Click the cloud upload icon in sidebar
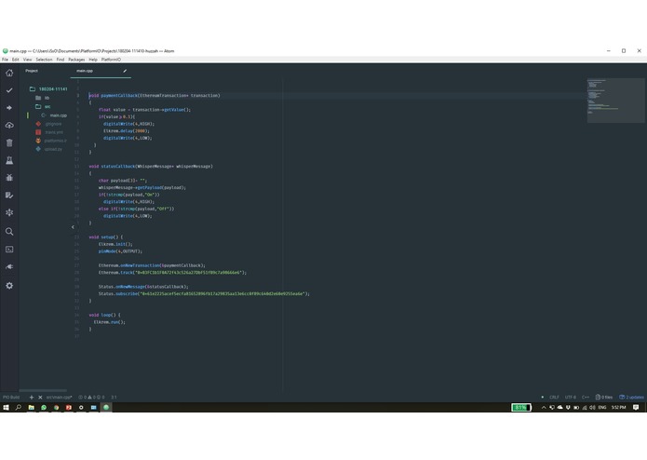The width and height of the screenshot is (647, 460). point(9,125)
